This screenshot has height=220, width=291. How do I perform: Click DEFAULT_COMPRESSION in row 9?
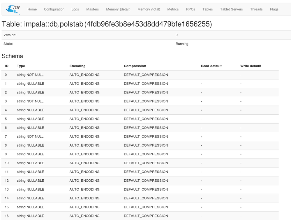(146, 154)
